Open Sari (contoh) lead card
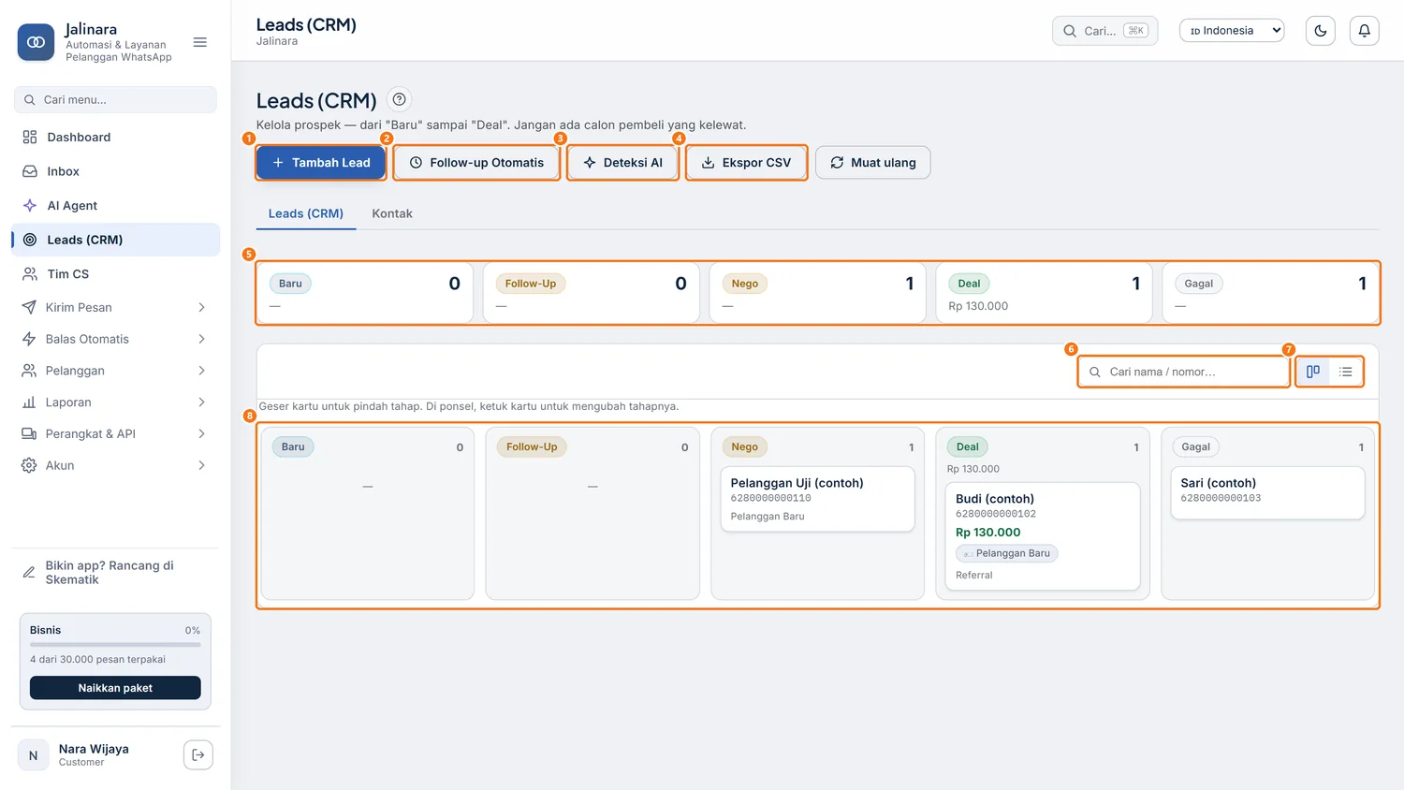The height and width of the screenshot is (790, 1404). pos(1267,491)
